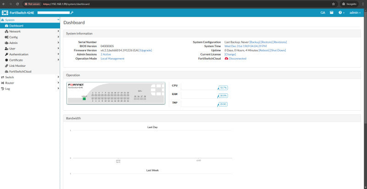Click the wrench icon beside the hostname

[x=72, y=13]
